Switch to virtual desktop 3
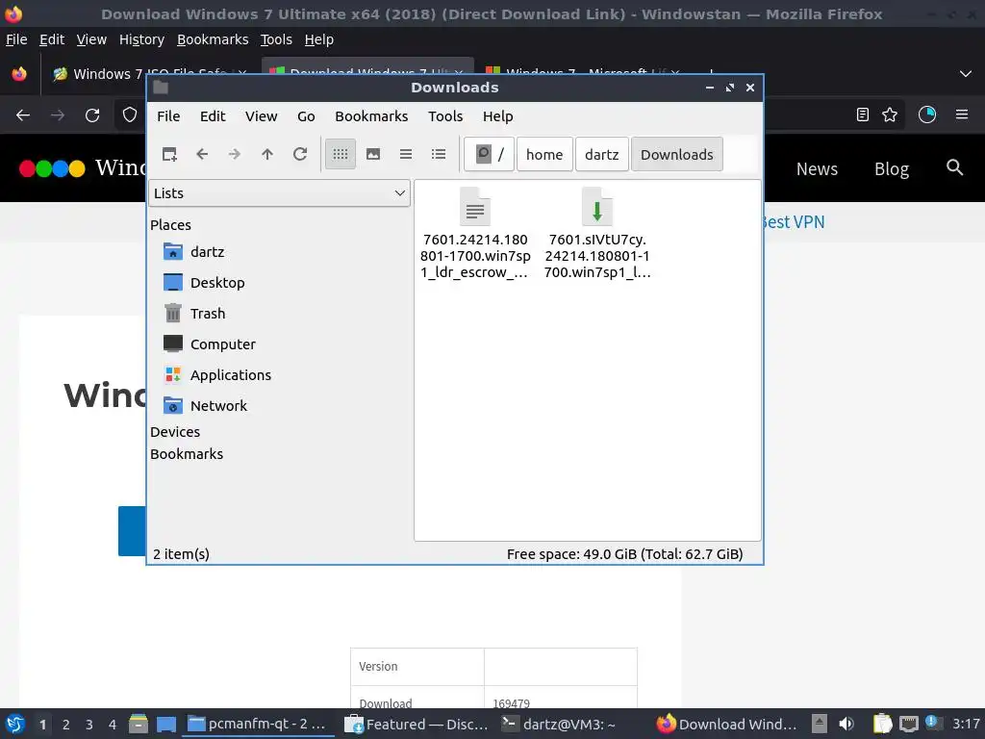 [x=89, y=725]
